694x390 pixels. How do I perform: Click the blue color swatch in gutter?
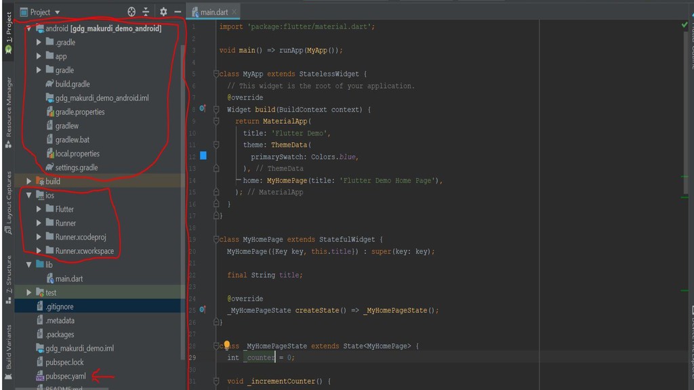pos(203,156)
